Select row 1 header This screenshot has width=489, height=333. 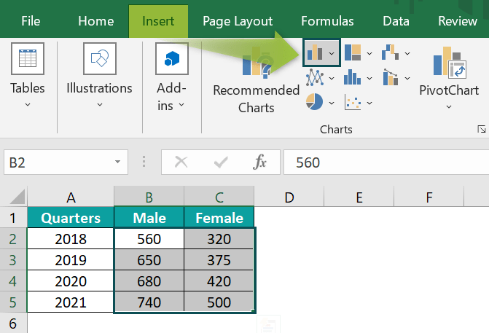13,217
